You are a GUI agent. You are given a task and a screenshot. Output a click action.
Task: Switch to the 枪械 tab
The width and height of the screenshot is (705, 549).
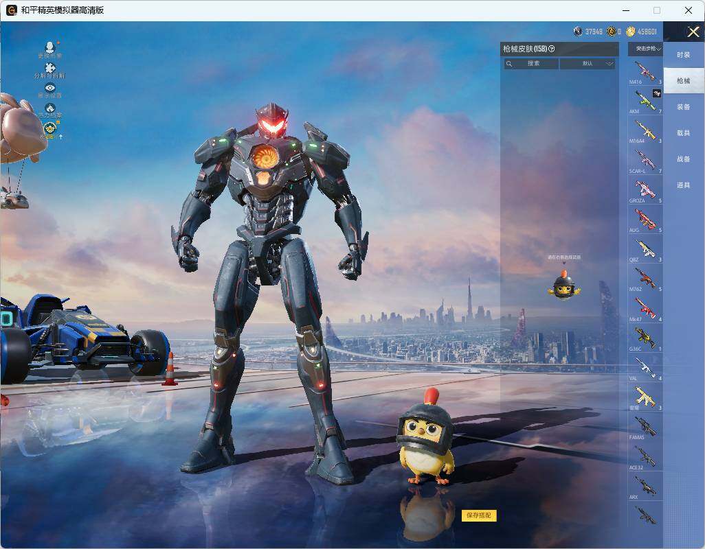pos(684,81)
